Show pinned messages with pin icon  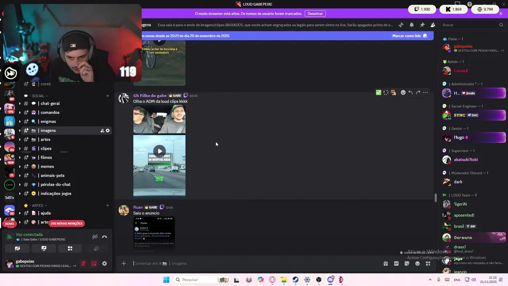pyautogui.click(x=422, y=25)
